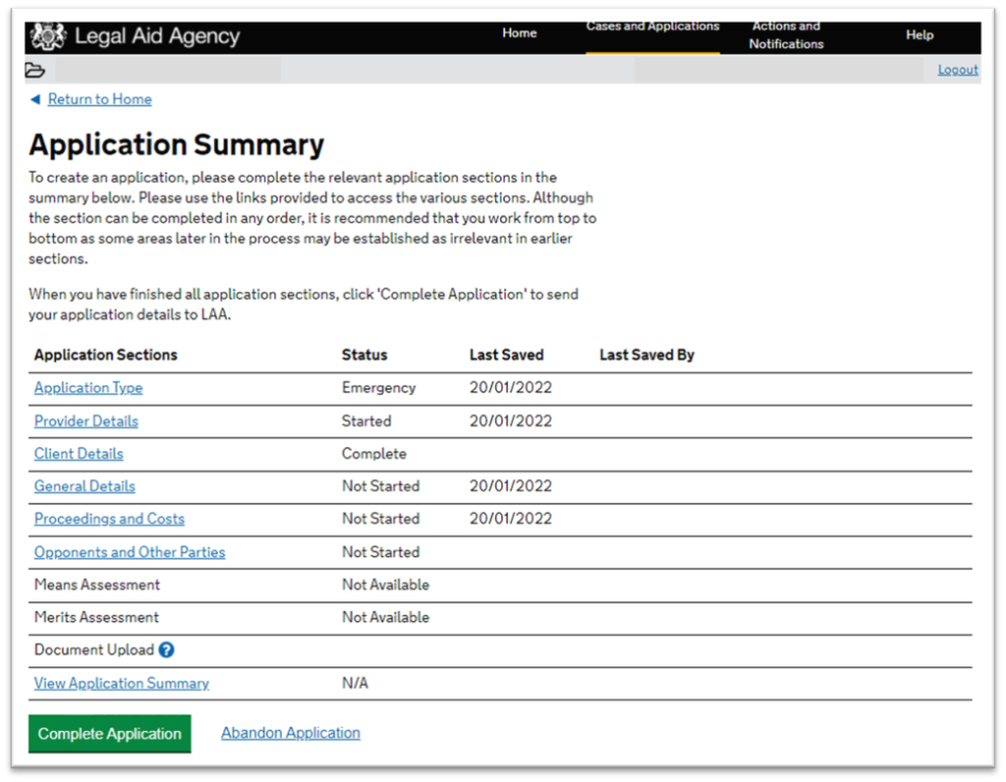
Task: Click the Return to Home back arrow
Action: pyautogui.click(x=35, y=99)
